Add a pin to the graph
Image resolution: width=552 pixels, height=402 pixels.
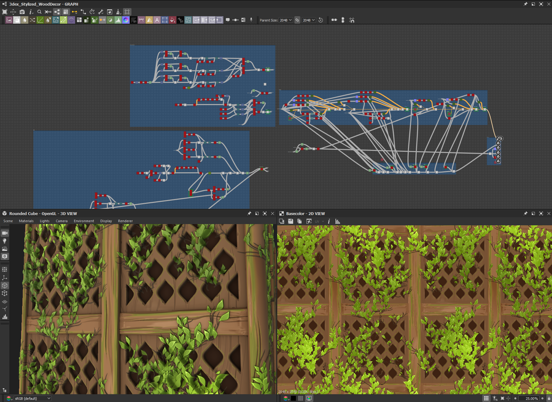pyautogui.click(x=251, y=20)
